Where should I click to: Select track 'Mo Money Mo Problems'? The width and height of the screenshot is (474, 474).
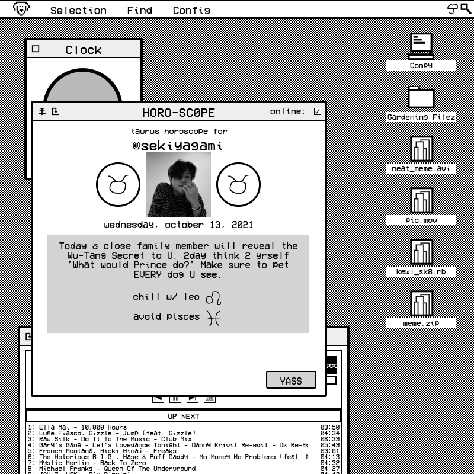184,457
